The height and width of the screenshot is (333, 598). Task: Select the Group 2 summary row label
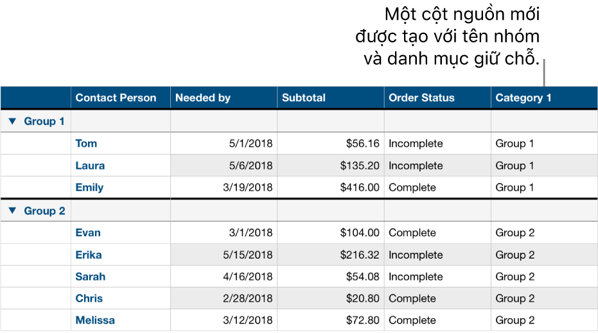tap(44, 210)
